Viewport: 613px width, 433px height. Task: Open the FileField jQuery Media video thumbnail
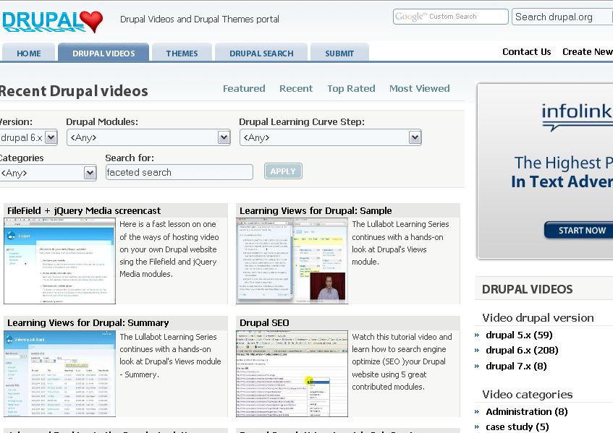click(x=60, y=261)
